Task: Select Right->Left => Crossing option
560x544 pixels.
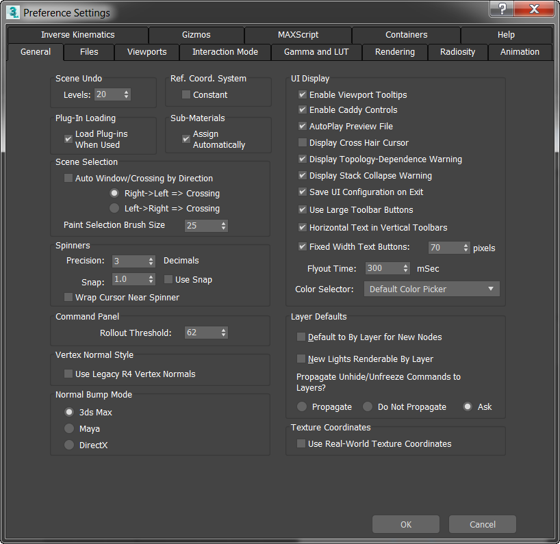Action: (x=114, y=193)
